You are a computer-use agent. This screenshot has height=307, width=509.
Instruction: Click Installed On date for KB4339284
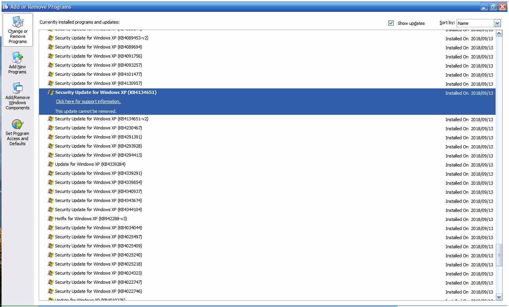point(469,165)
